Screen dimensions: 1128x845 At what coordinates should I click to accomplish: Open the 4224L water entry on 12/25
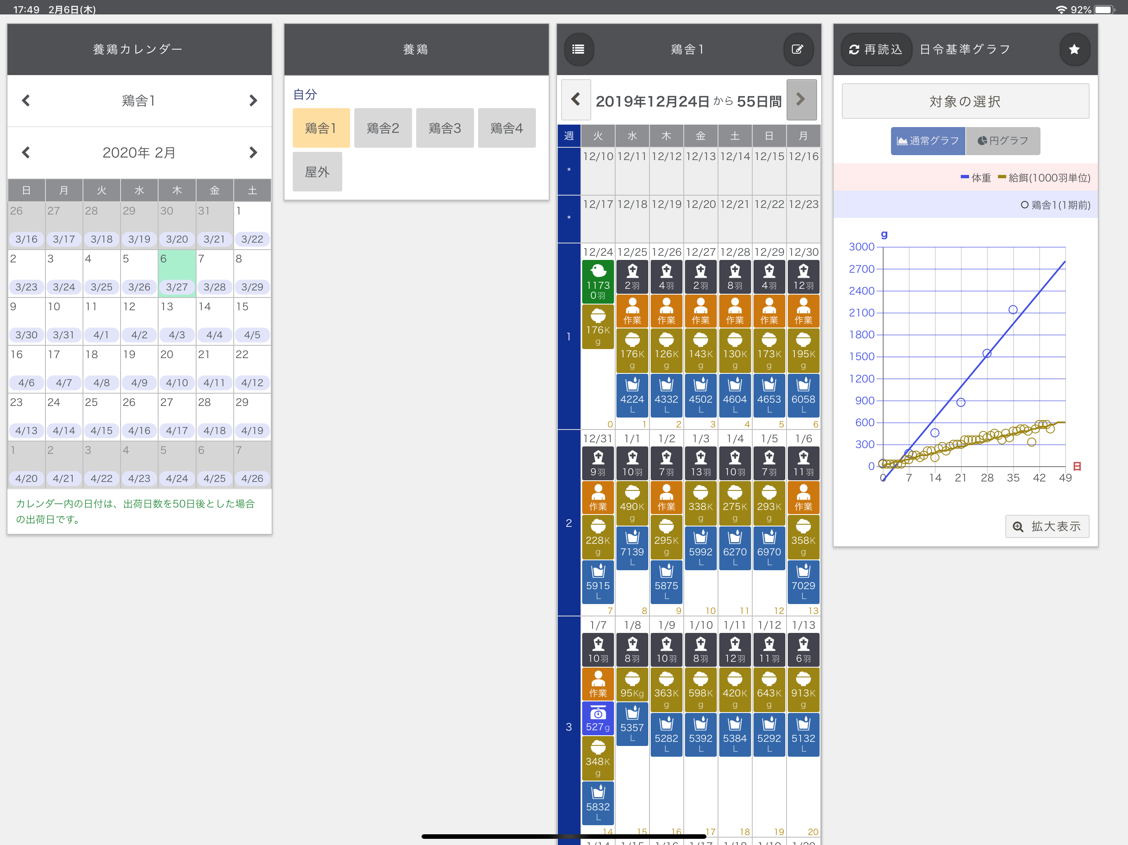pyautogui.click(x=632, y=396)
